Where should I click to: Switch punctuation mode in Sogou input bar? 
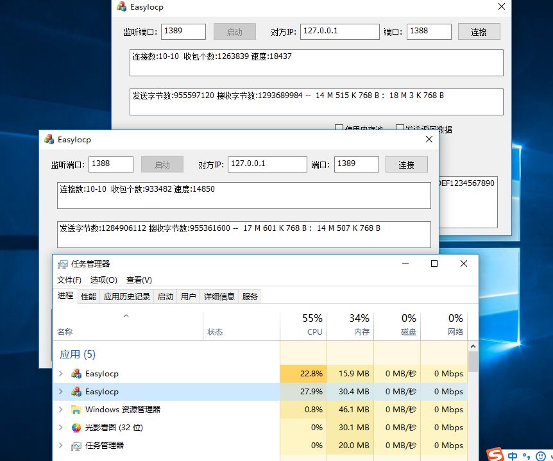pyautogui.click(x=527, y=457)
